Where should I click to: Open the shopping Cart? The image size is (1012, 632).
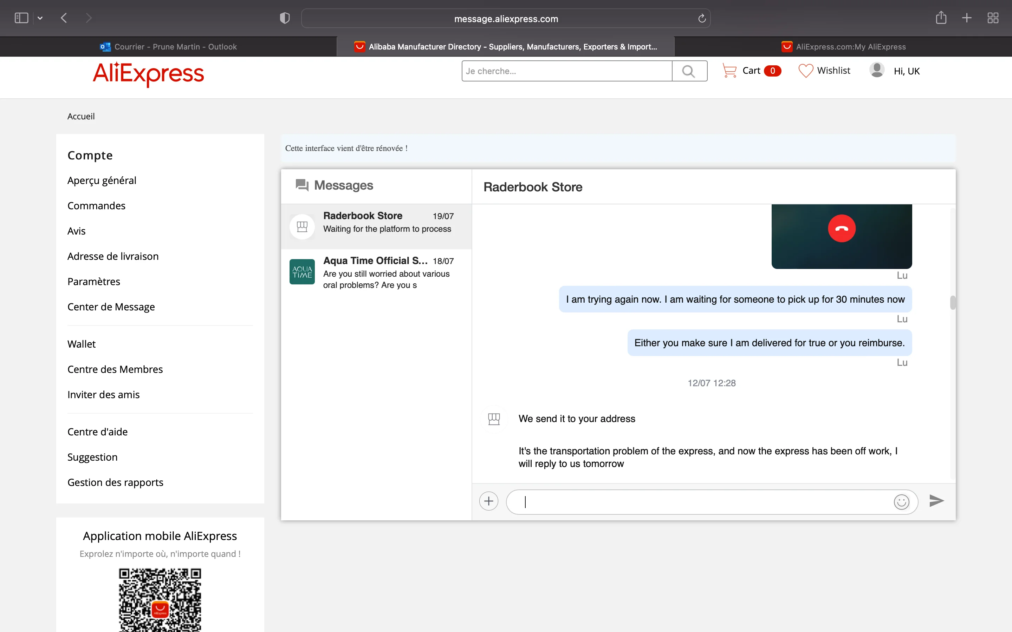(751, 71)
